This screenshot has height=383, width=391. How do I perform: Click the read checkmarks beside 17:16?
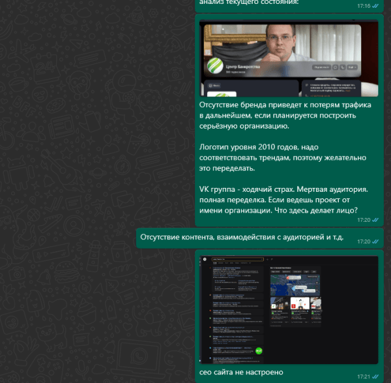pyautogui.click(x=375, y=6)
